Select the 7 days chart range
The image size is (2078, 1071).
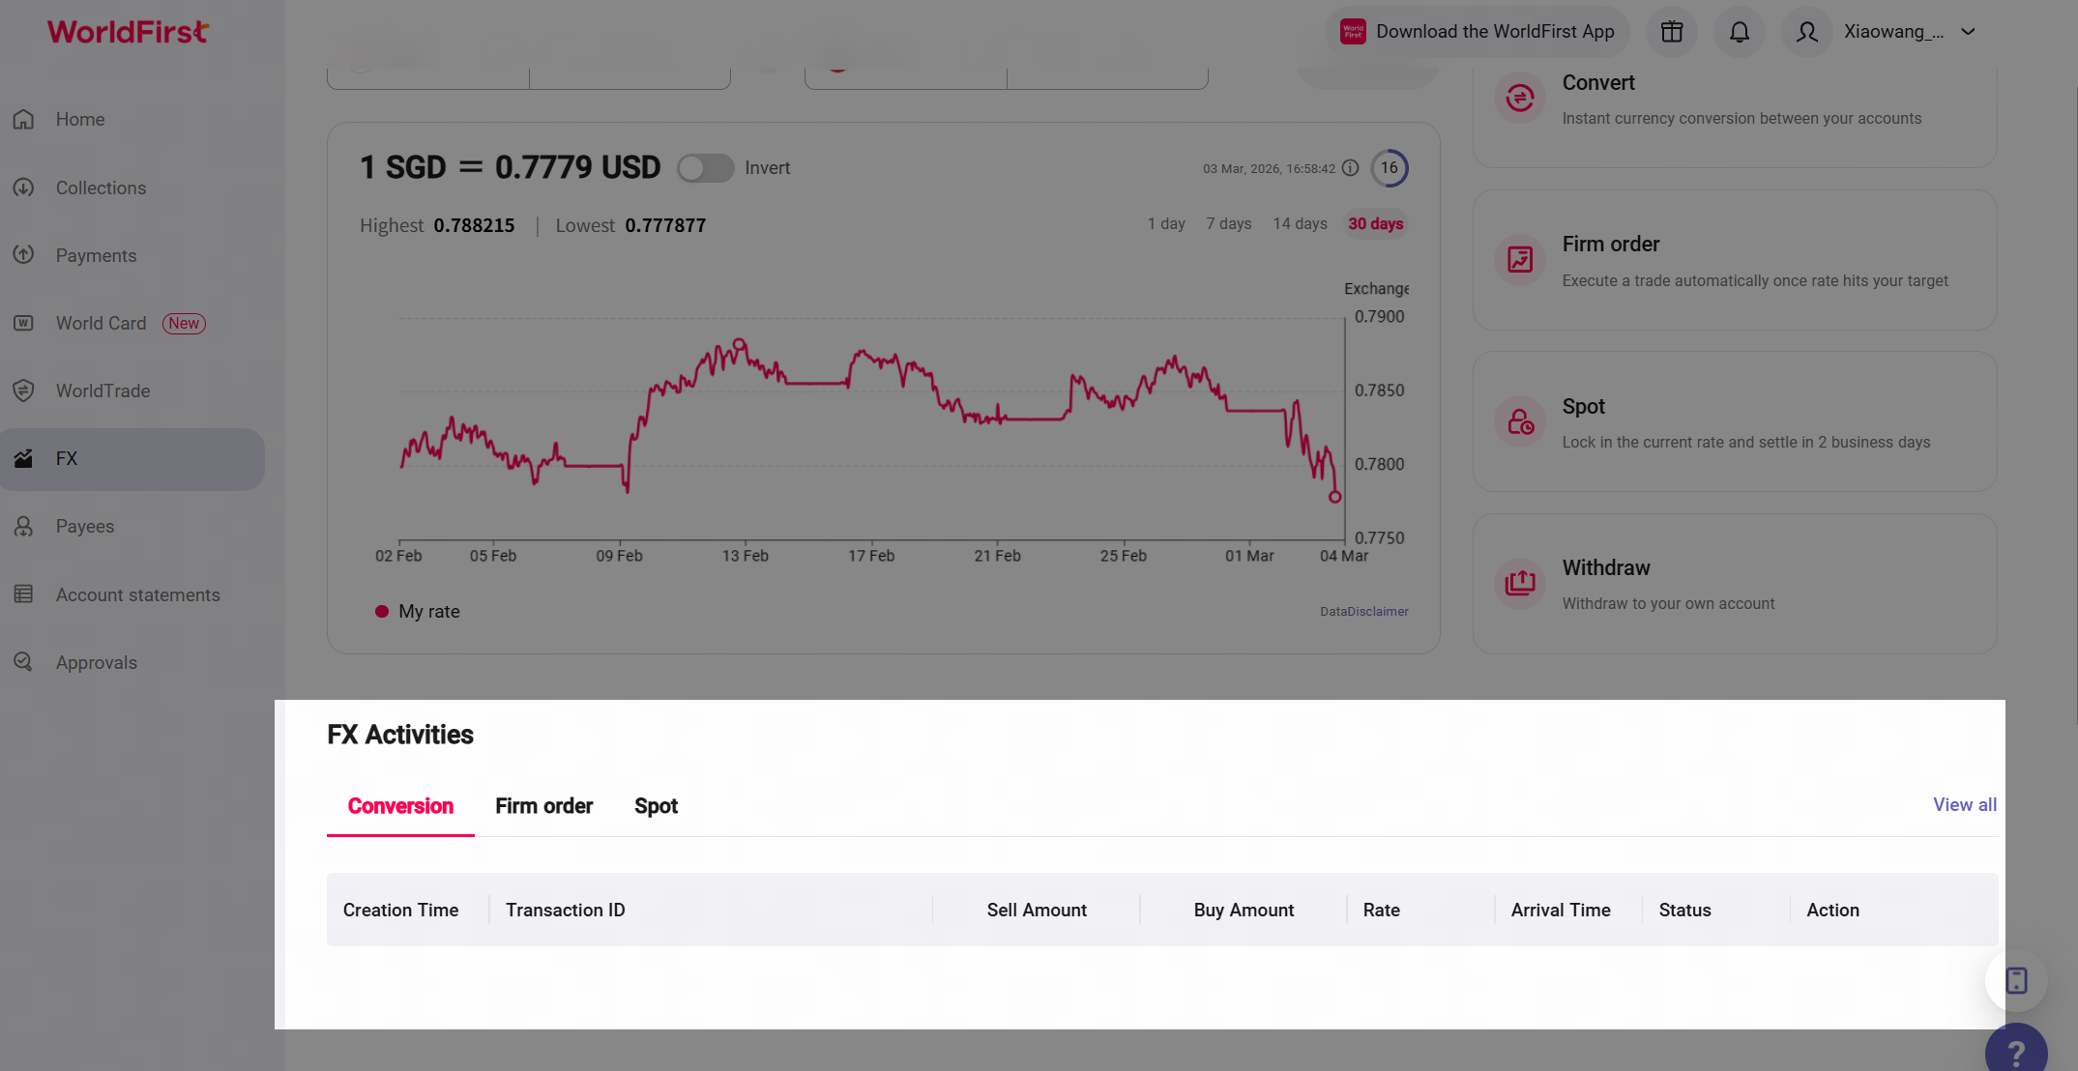[1228, 223]
